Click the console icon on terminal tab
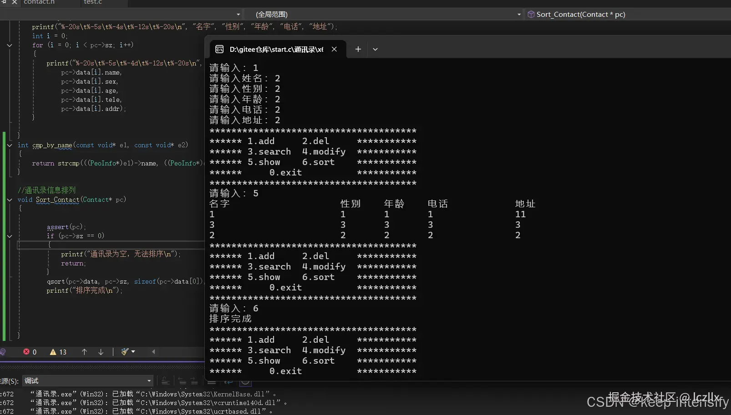The height and width of the screenshot is (415, 731). 219,49
